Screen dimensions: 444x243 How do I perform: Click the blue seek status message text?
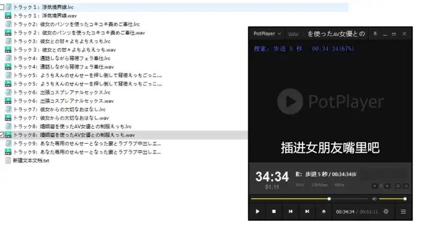[303, 49]
